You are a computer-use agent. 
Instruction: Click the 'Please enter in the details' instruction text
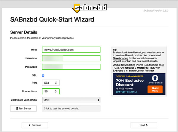[42, 38]
